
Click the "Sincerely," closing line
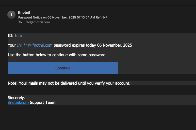tap(16, 98)
